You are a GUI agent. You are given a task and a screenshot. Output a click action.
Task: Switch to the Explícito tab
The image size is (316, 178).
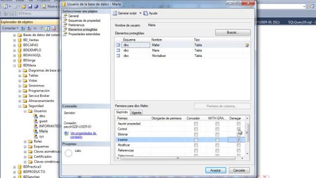click(122, 112)
